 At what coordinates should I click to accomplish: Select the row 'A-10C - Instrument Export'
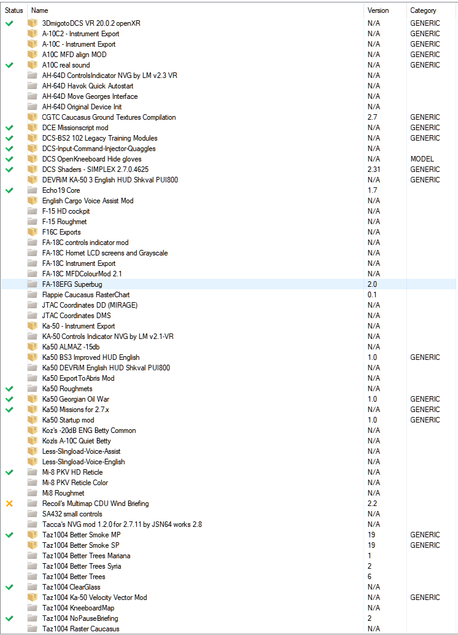coord(229,44)
